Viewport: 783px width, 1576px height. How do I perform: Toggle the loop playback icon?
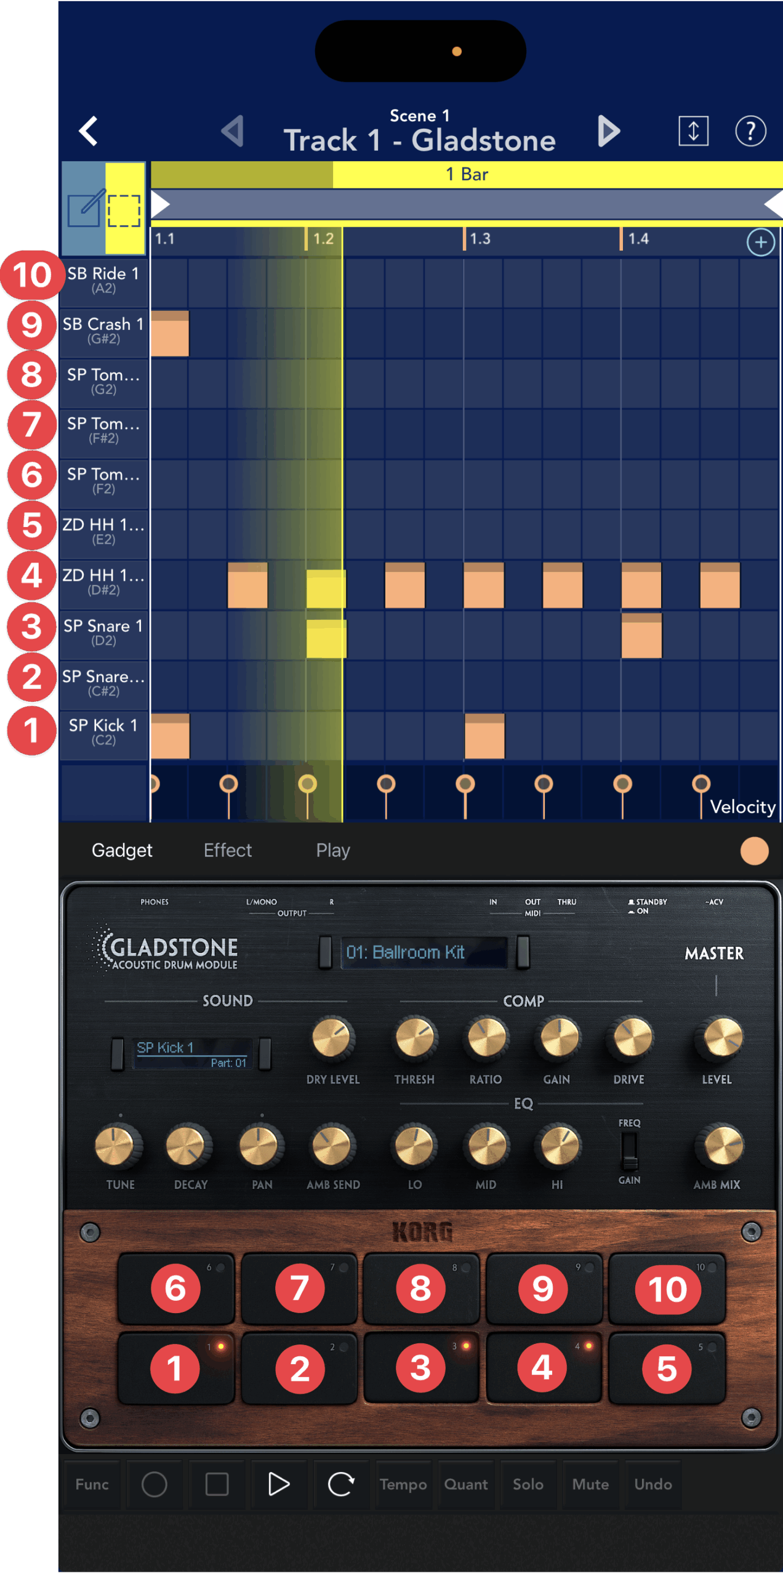click(x=341, y=1484)
